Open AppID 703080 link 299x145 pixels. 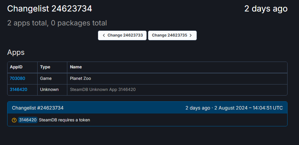pos(17,78)
